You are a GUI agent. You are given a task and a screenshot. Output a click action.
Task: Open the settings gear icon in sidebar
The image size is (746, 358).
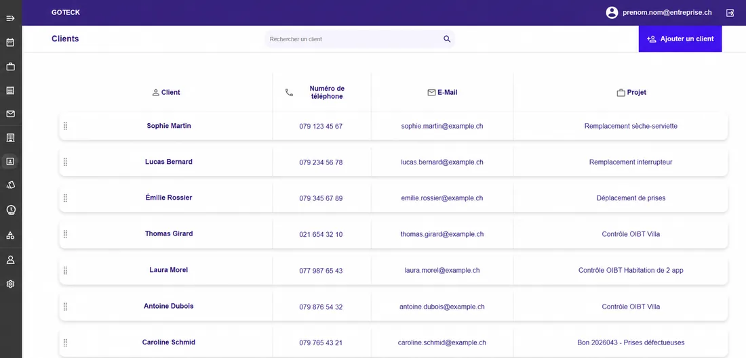coord(10,284)
